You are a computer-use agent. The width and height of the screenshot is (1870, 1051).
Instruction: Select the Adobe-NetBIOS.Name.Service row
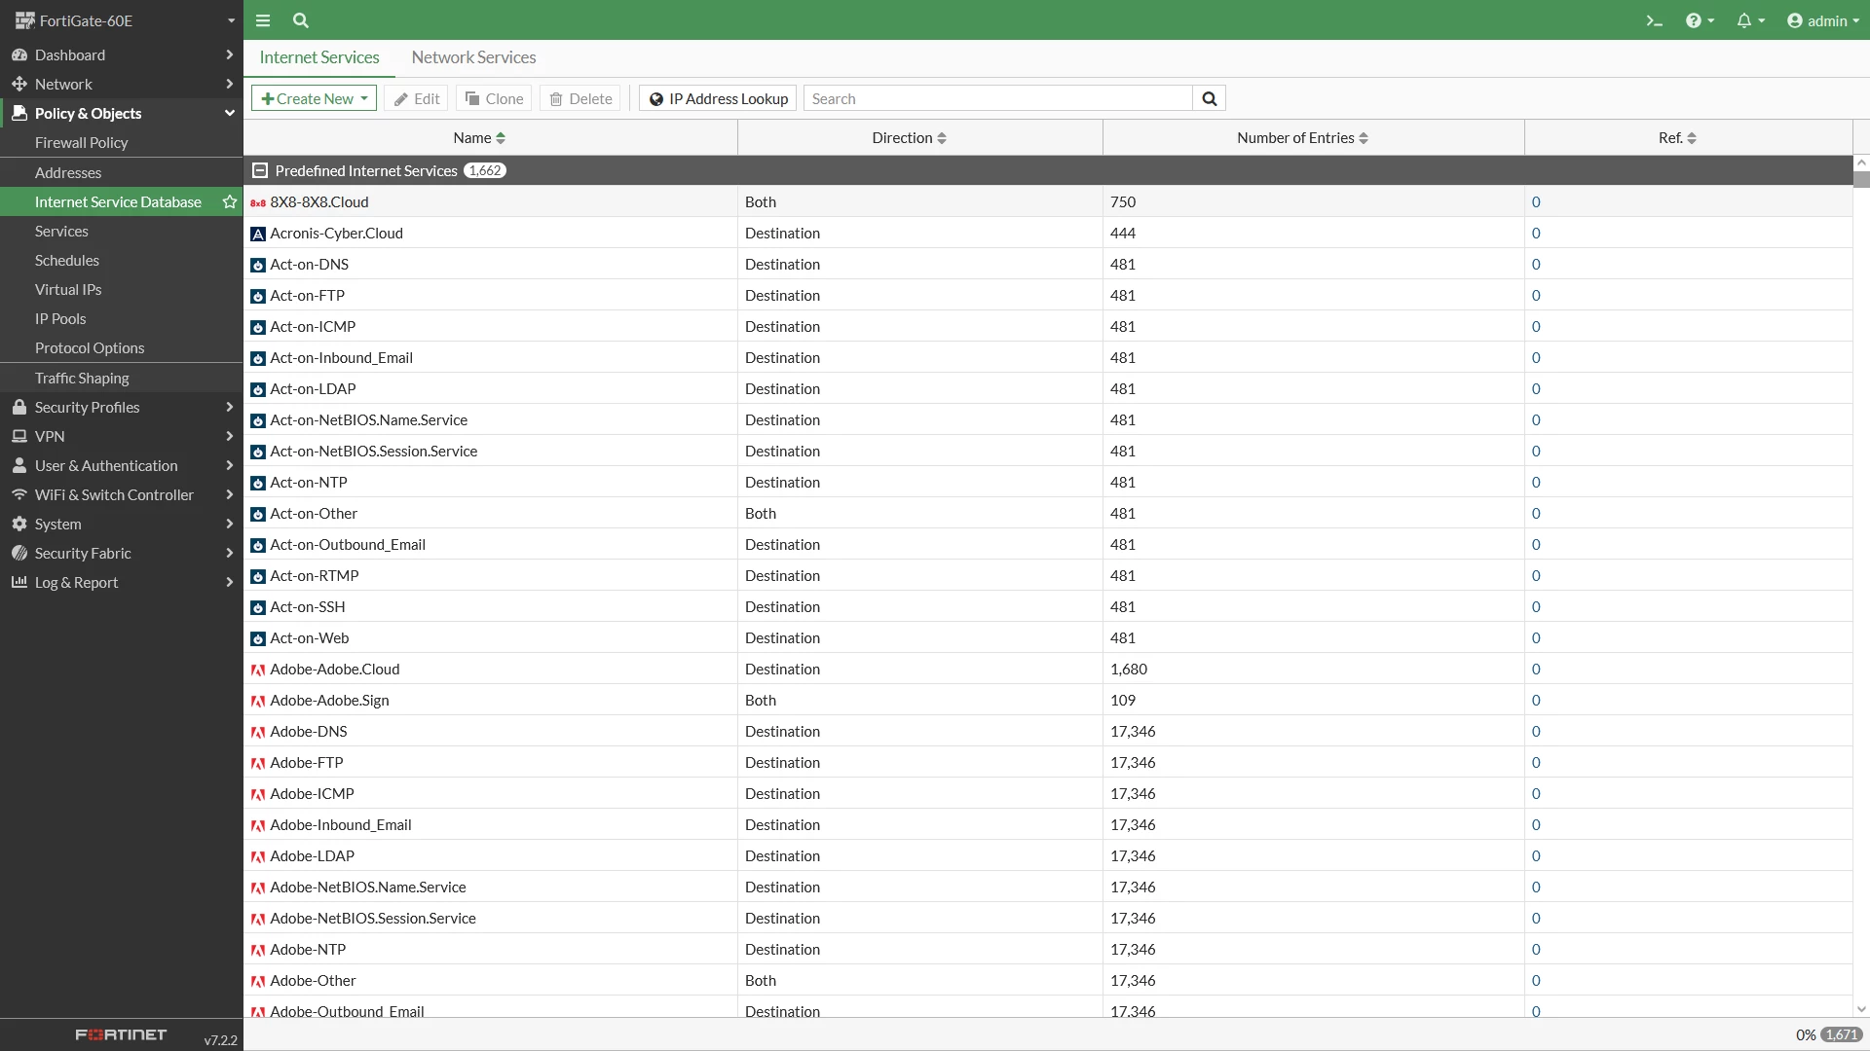pos(1047,888)
